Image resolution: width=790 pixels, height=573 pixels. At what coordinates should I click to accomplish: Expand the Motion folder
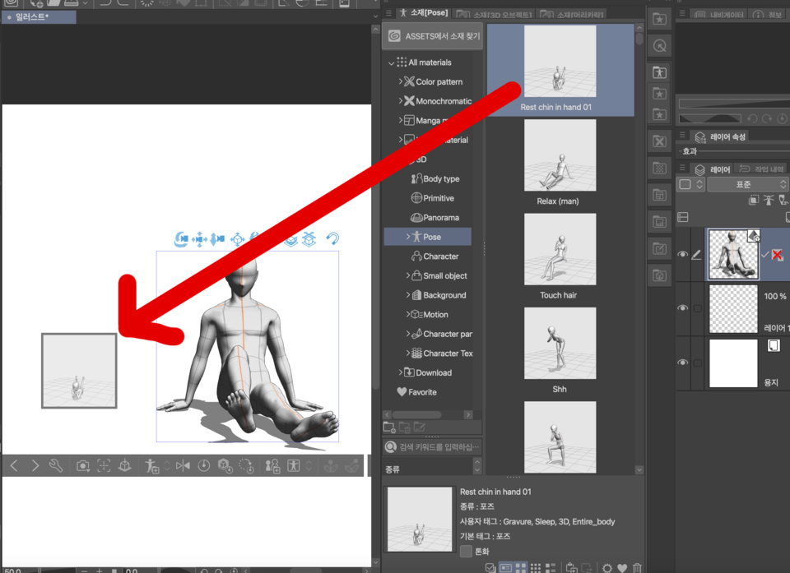tap(408, 314)
